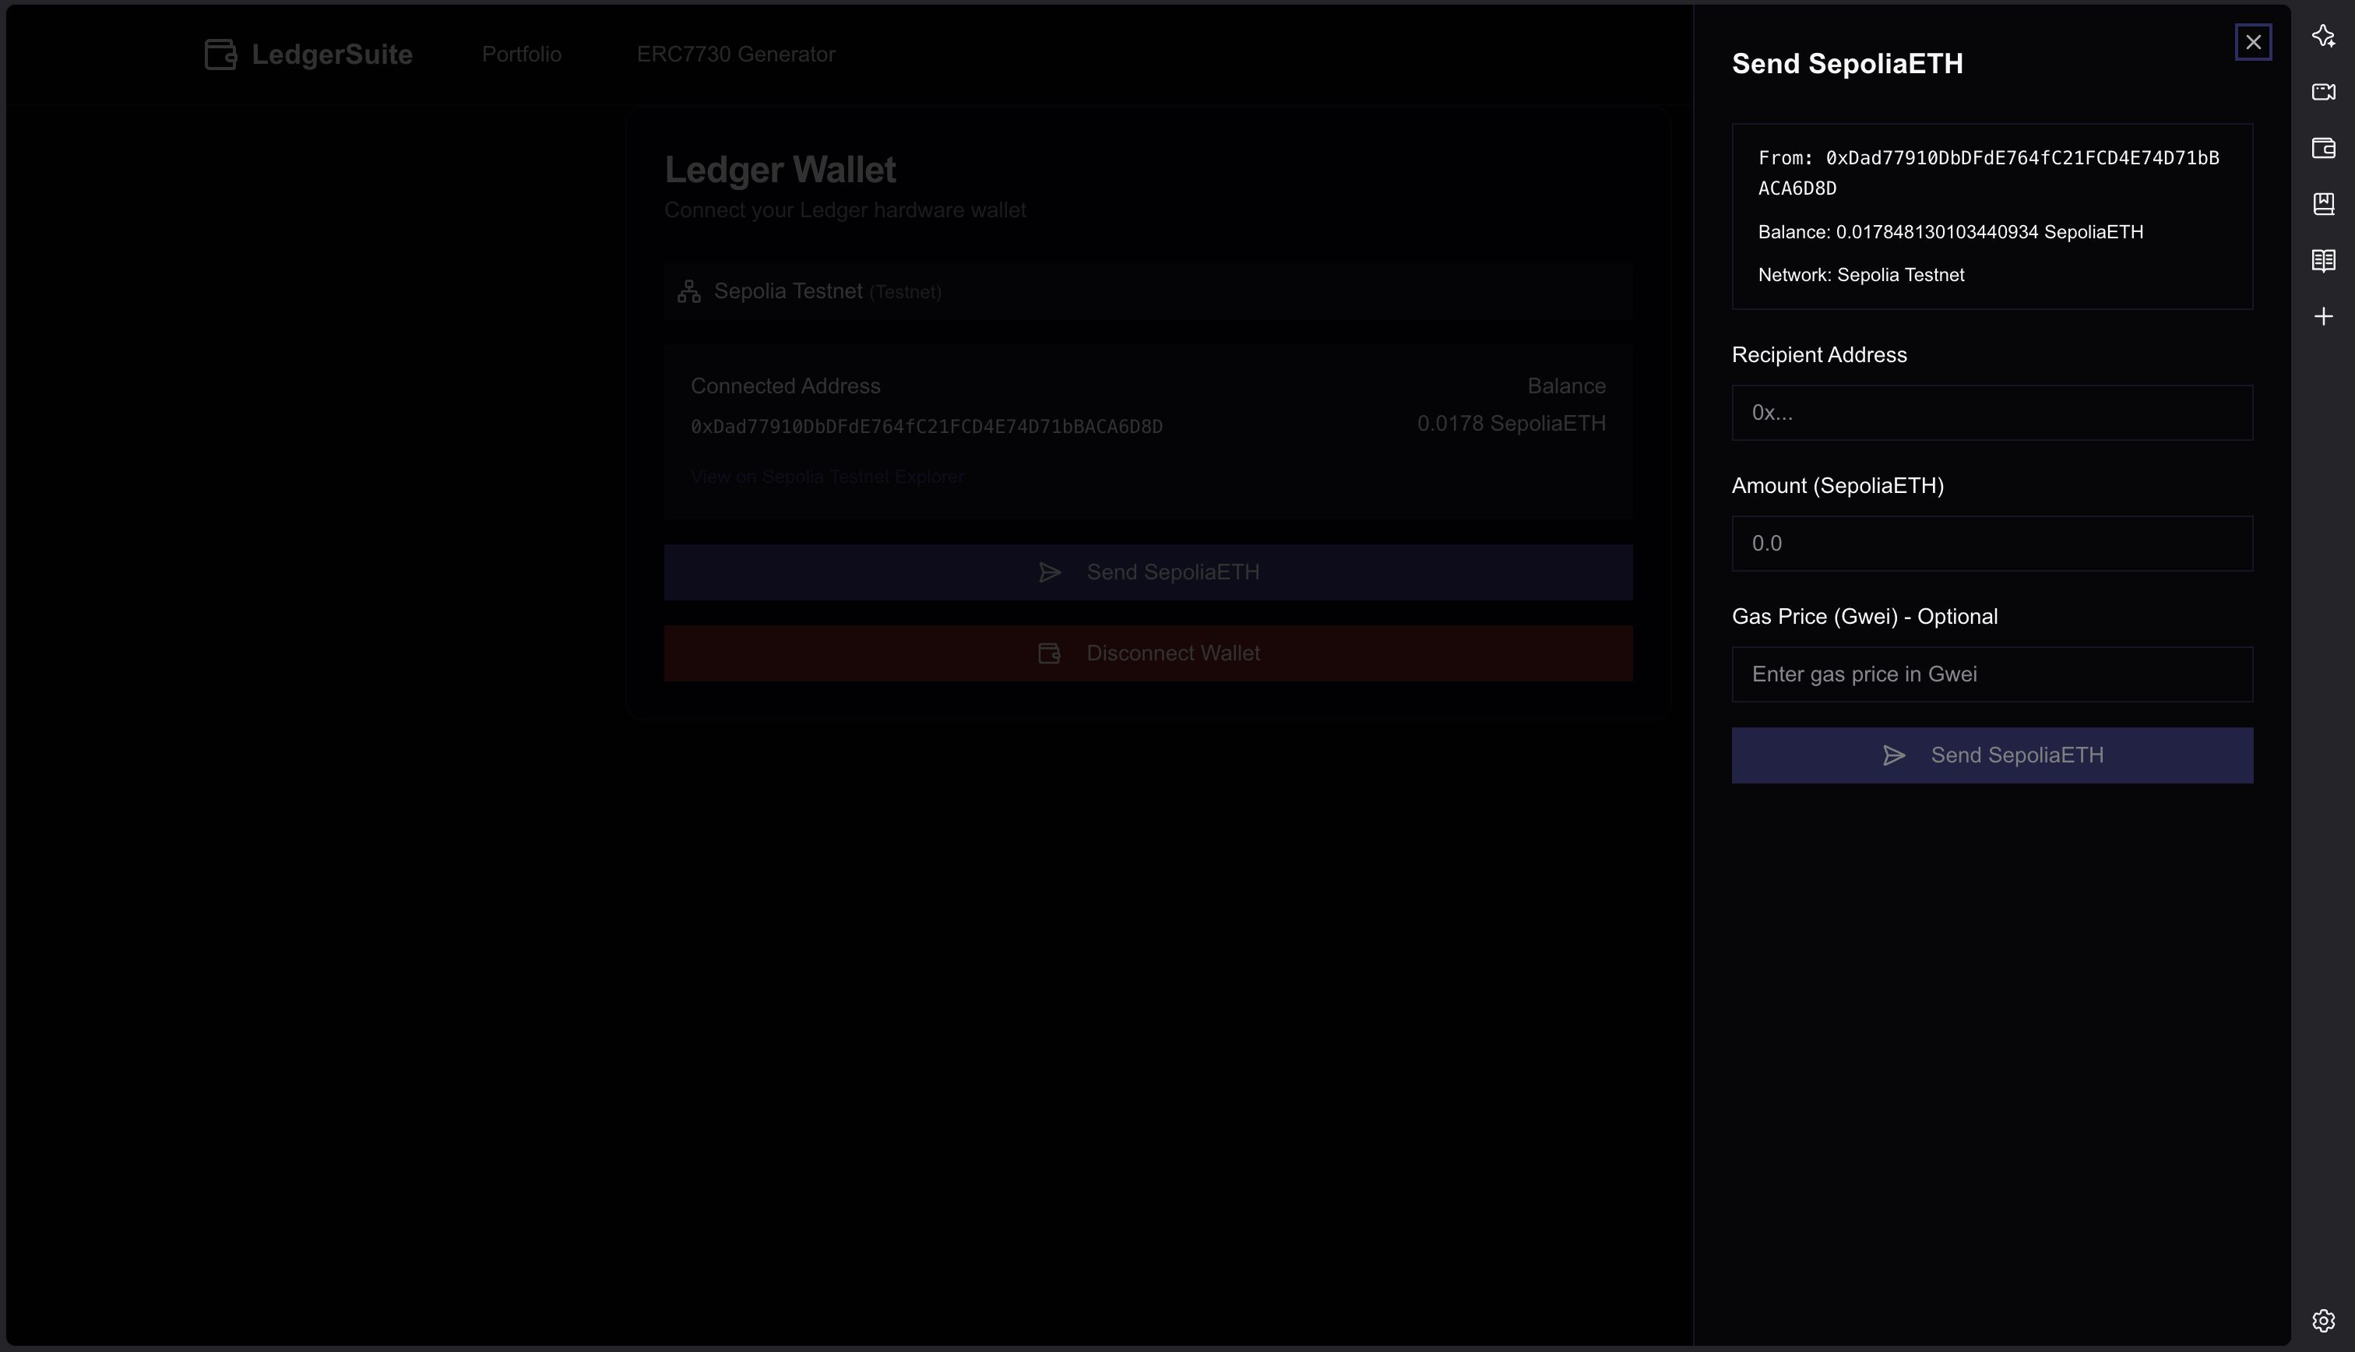Viewport: 2355px width, 1352px height.
Task: Click the paper plane icon in panel send button
Action: click(x=1894, y=756)
